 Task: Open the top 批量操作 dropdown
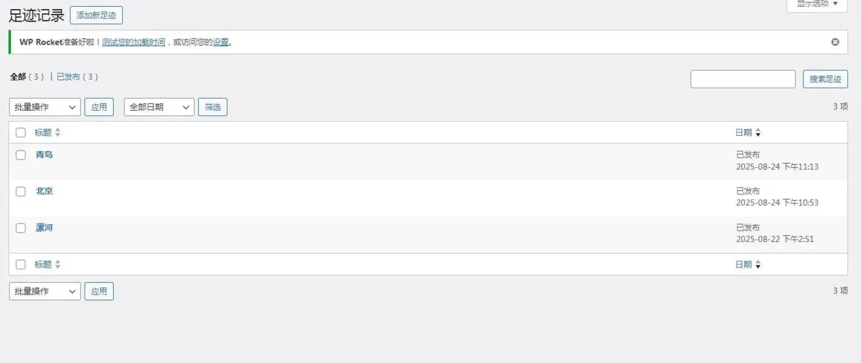pos(45,107)
